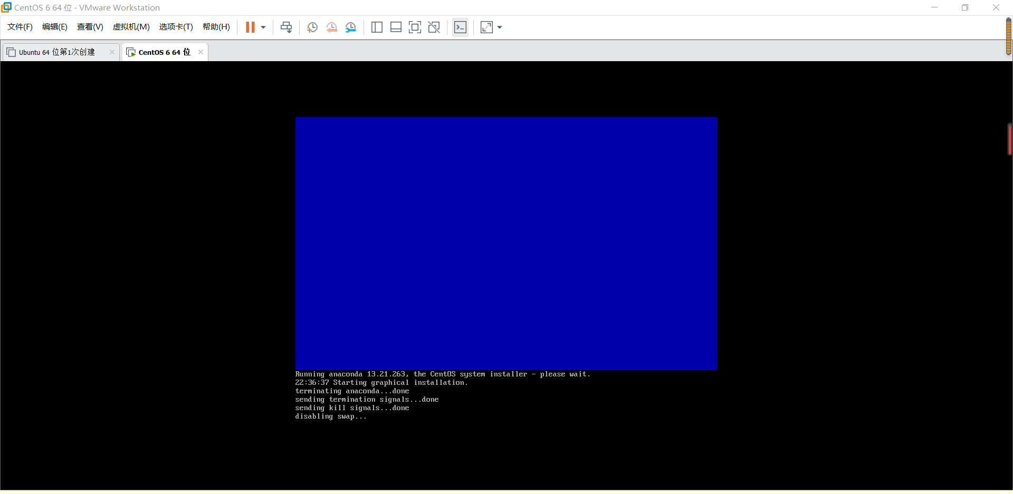
Task: Click the 'sending kill signals...done' line
Action: tap(352, 408)
